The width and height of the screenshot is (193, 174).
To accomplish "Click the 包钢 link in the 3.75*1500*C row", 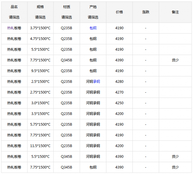I will [93, 28].
